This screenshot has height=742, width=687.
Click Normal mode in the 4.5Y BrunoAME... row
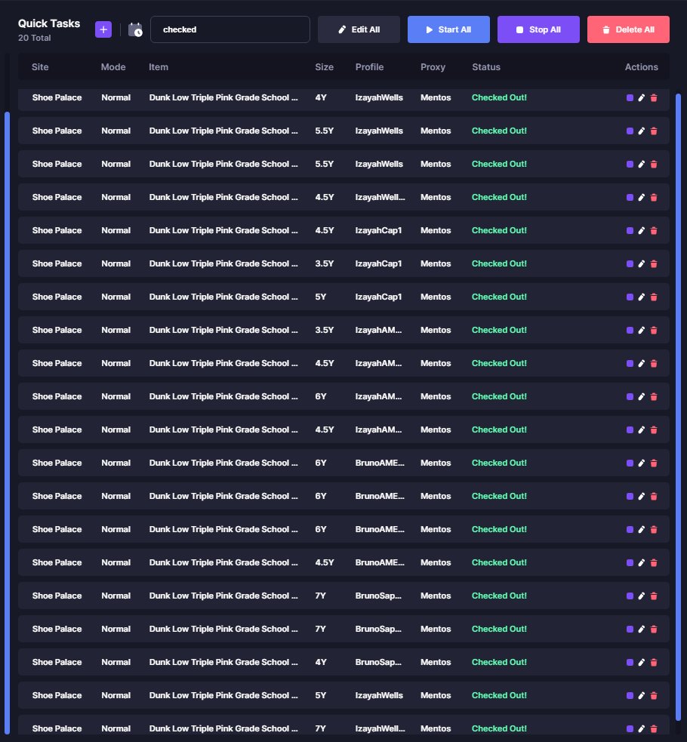tap(116, 562)
